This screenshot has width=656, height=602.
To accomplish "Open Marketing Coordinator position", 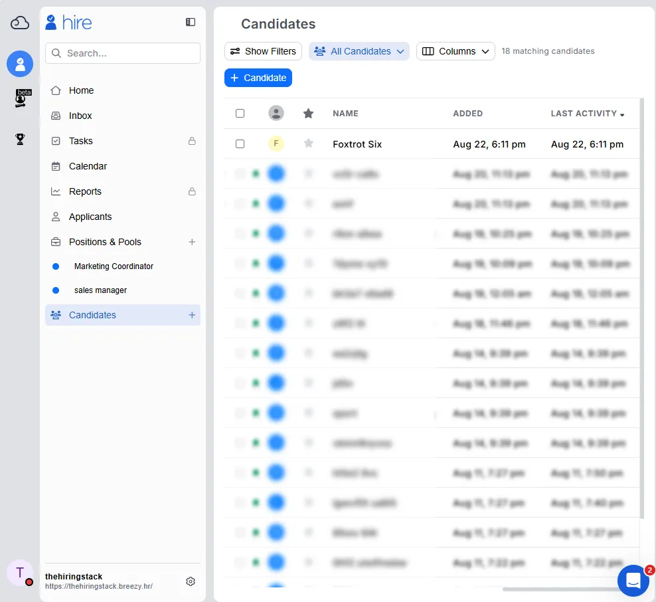I will [x=114, y=266].
